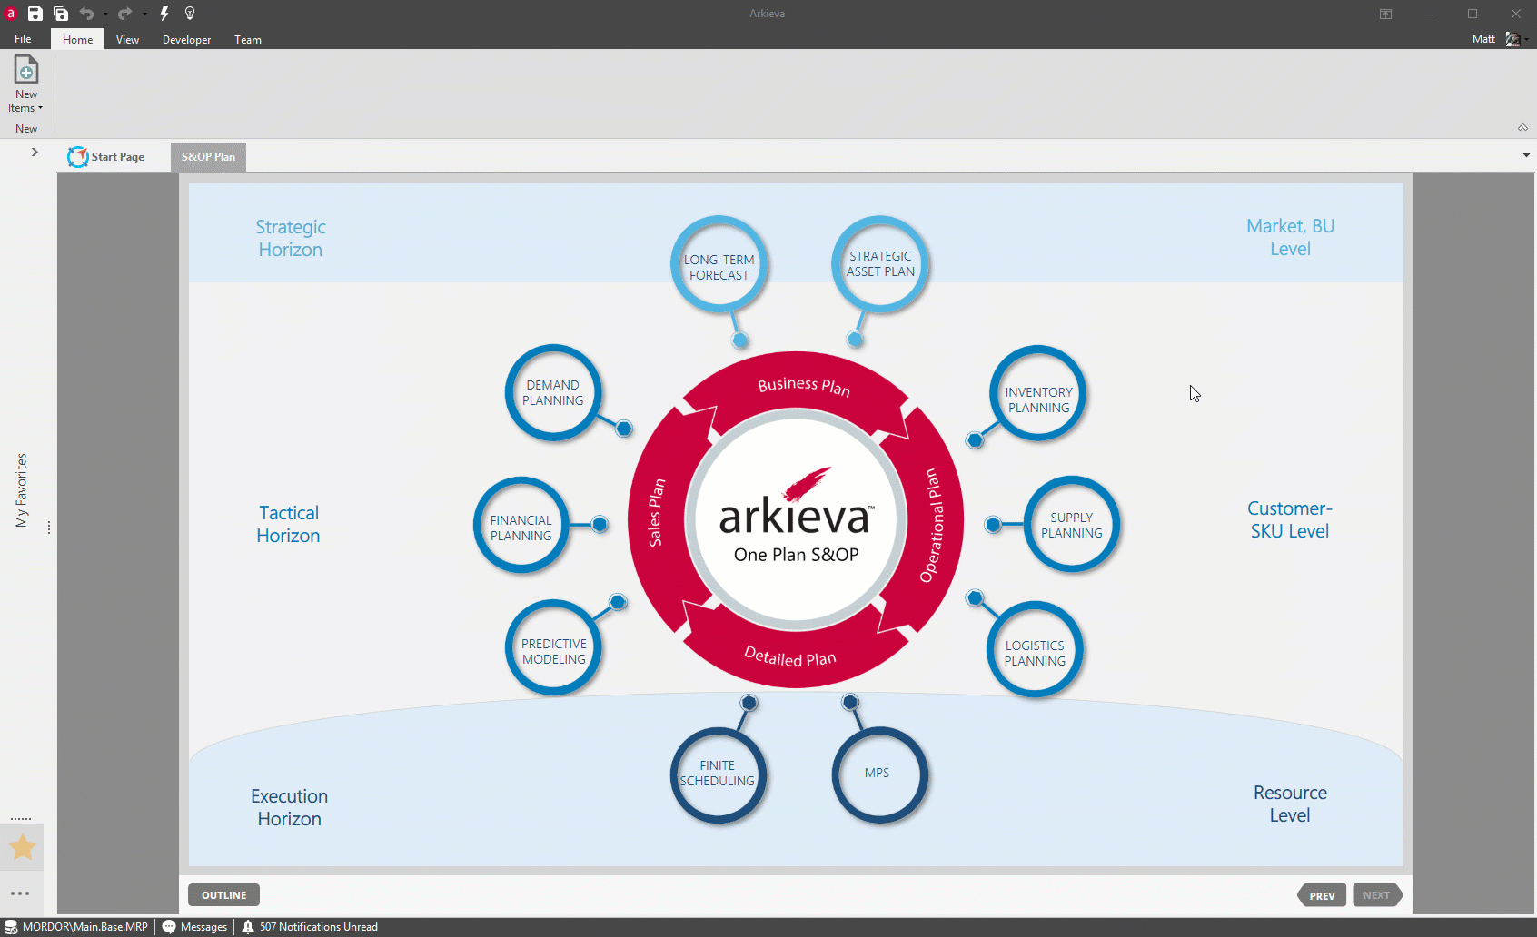Click the light bulb icon
The height and width of the screenshot is (937, 1537).
point(190,14)
